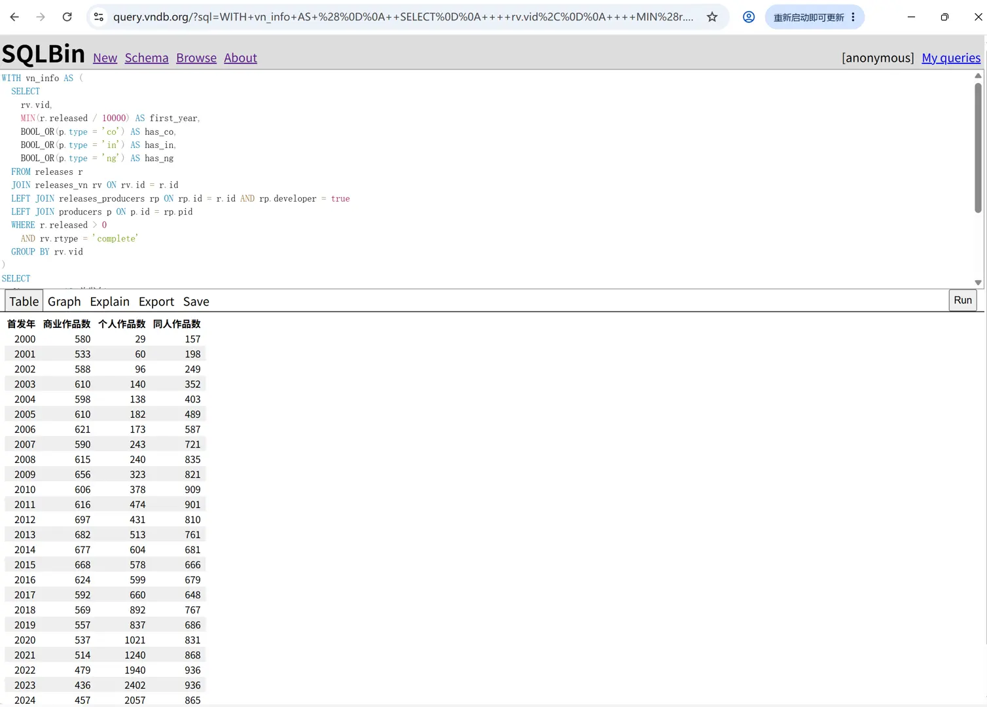
Task: Select the 2023 year cell
Action: point(25,685)
